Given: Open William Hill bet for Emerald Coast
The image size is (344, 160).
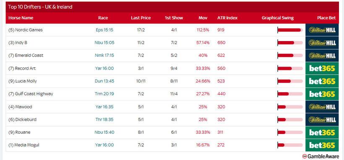Looking at the screenshot, I should 322,55.
